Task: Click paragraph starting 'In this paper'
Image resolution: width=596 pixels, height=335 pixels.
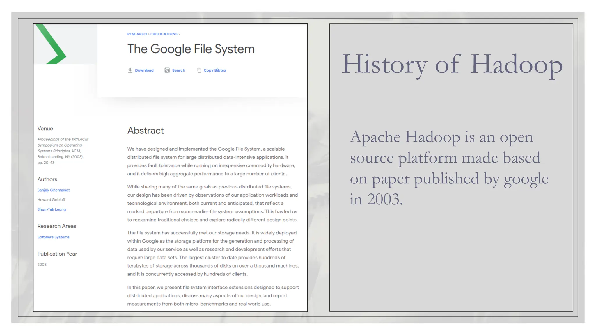Action: tap(213, 295)
